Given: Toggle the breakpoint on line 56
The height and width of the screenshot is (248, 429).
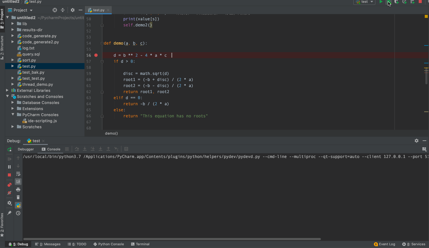Looking at the screenshot, I should (96, 55).
